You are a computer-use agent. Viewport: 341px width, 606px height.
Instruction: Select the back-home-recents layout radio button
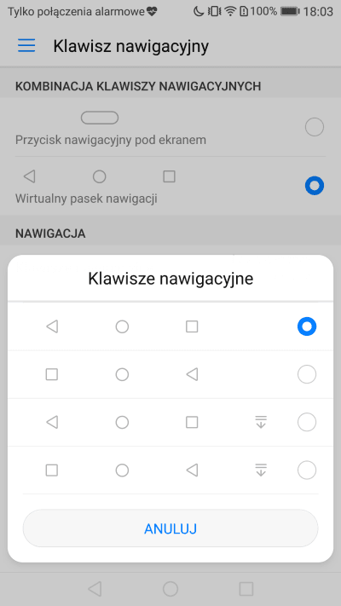click(x=307, y=326)
